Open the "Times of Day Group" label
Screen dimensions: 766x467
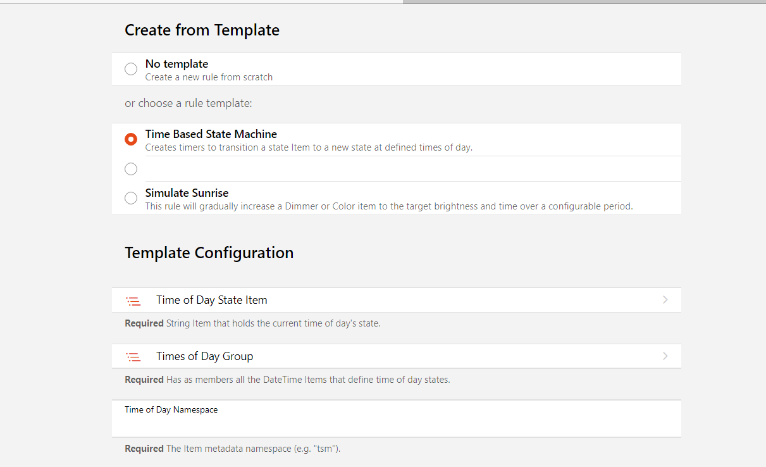pos(205,356)
